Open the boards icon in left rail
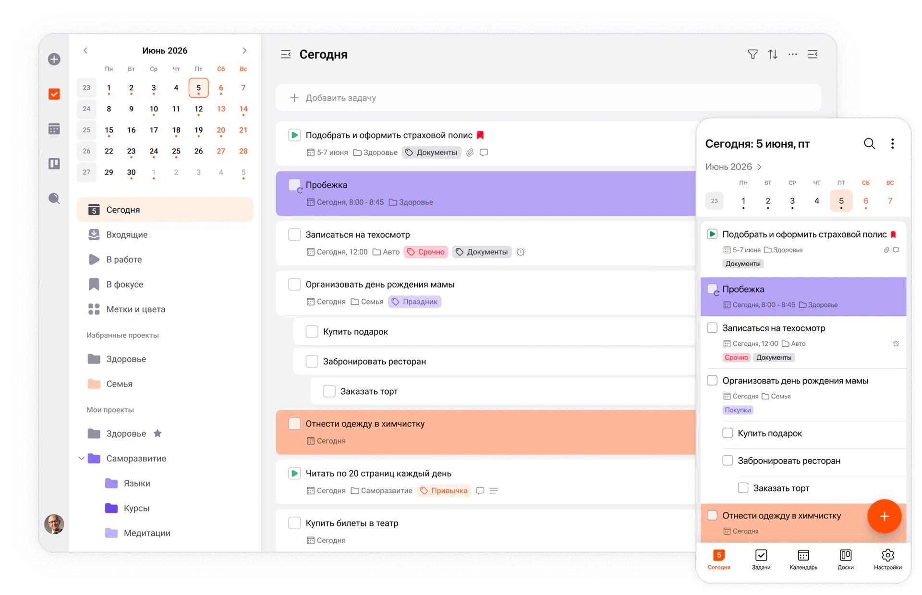The width and height of the screenshot is (922, 595). click(54, 163)
